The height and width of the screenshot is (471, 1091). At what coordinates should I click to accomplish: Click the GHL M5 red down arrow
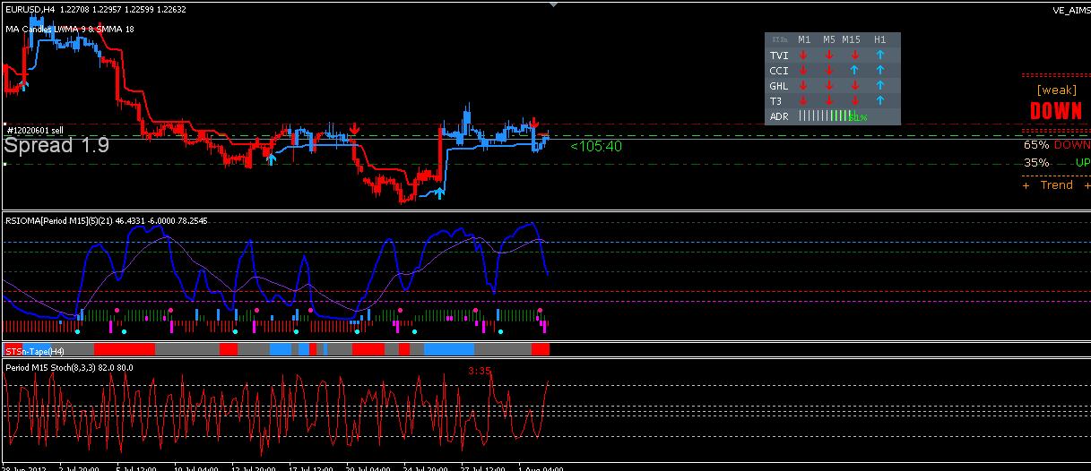829,86
